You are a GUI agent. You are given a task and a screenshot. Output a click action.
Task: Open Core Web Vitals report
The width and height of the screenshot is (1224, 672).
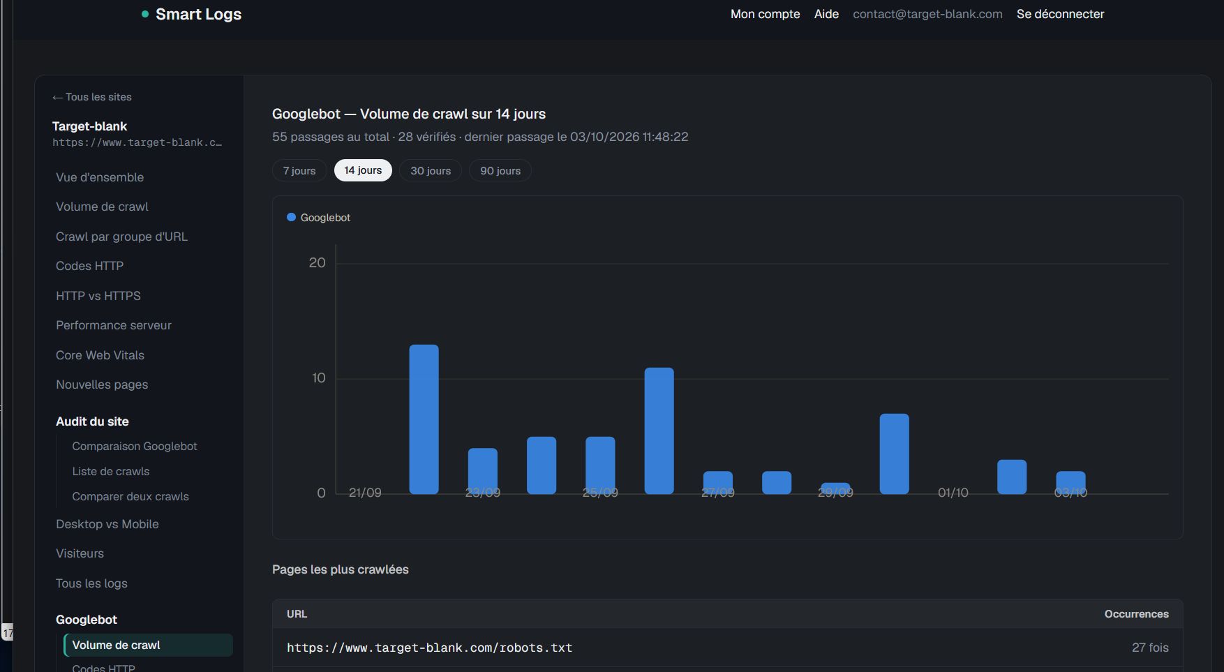pos(100,355)
